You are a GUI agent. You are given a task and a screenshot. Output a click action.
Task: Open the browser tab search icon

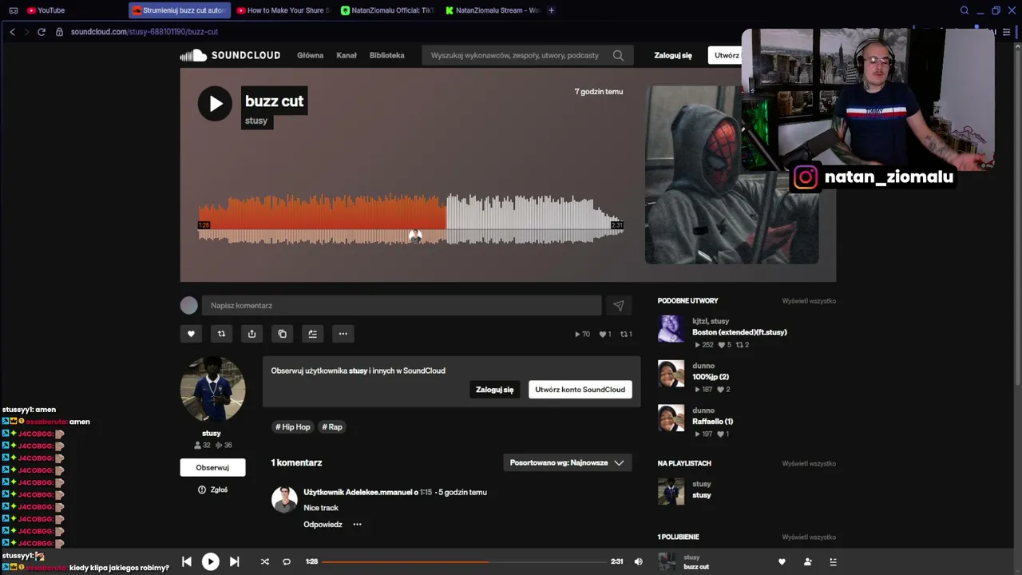[x=965, y=10]
